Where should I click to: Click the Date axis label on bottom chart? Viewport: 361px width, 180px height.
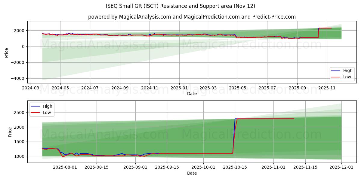click(x=192, y=173)
